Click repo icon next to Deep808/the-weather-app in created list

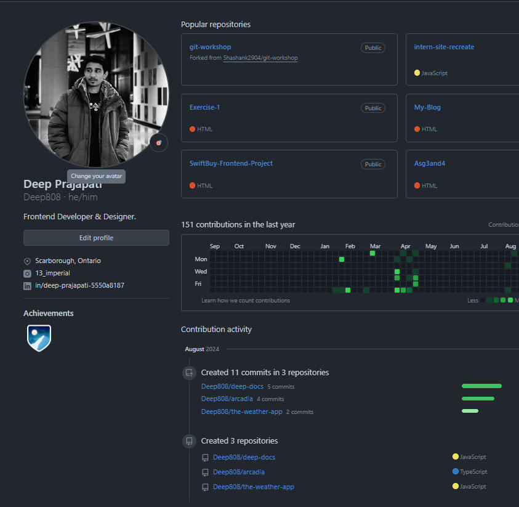[205, 487]
